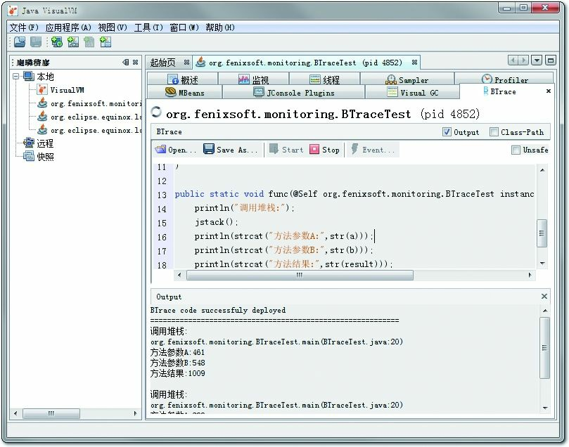
Task: Open the Profiler tab
Action: pyautogui.click(x=504, y=79)
